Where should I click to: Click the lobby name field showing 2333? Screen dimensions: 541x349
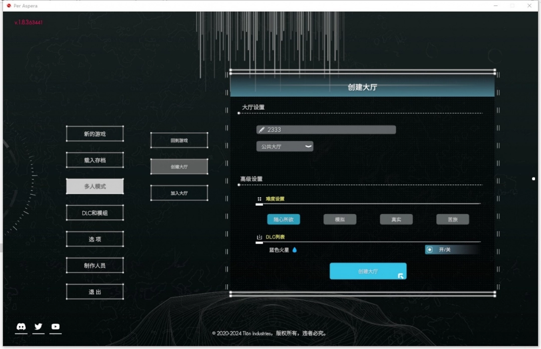(328, 130)
